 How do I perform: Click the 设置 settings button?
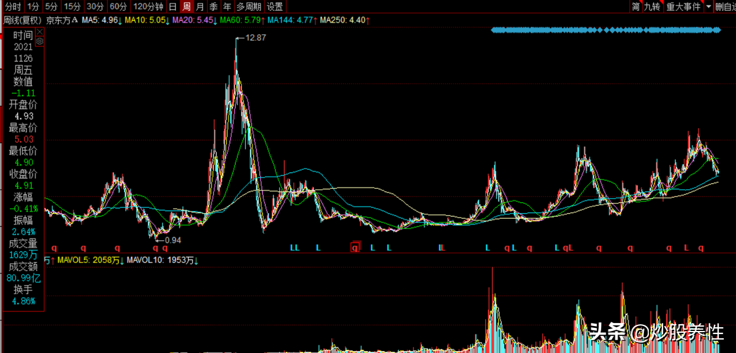pos(275,7)
